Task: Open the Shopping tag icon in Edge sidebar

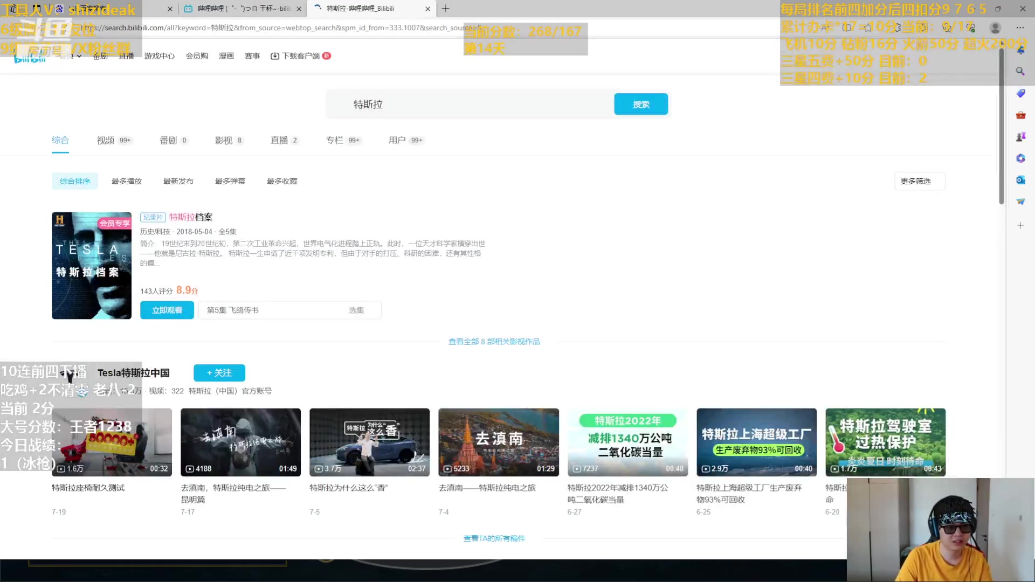Action: [1020, 93]
